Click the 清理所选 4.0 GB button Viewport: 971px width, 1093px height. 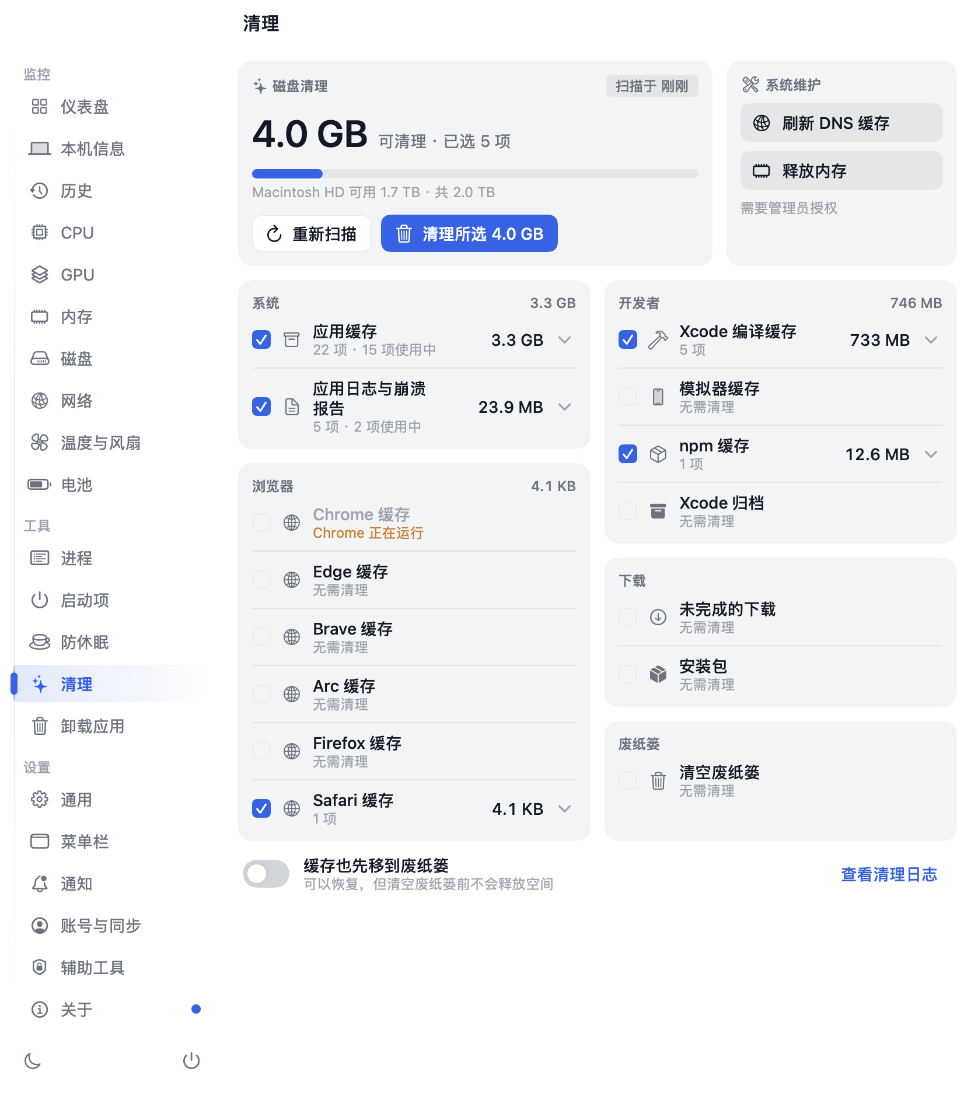pos(469,234)
